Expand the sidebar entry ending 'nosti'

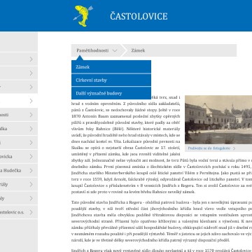tap(19, 115)
